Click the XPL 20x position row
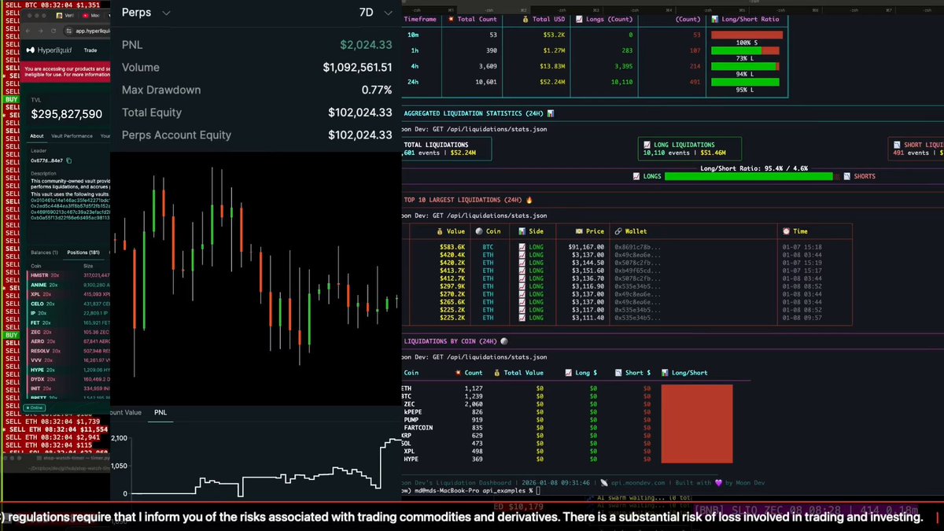The image size is (944, 531). [x=69, y=294]
